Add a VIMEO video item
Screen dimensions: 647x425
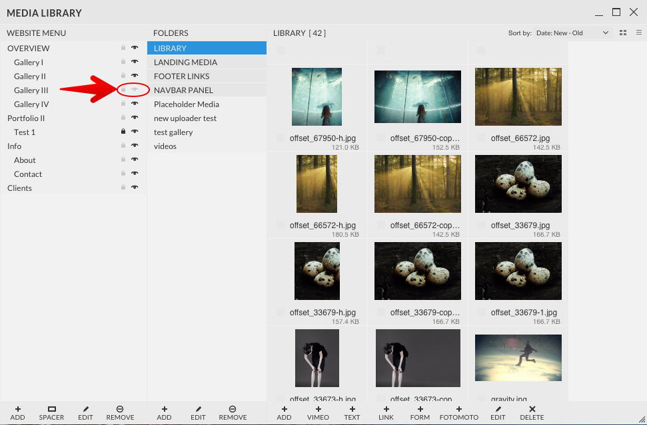tap(318, 413)
